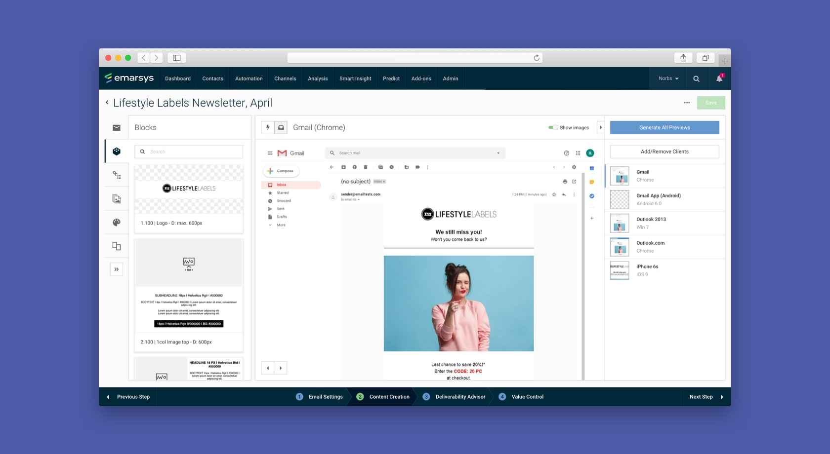Open the Add-ons menu
Viewport: 830px width, 454px height.
421,78
